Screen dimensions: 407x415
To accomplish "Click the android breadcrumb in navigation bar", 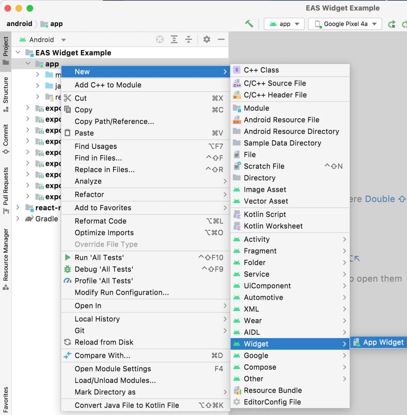I will click(19, 24).
